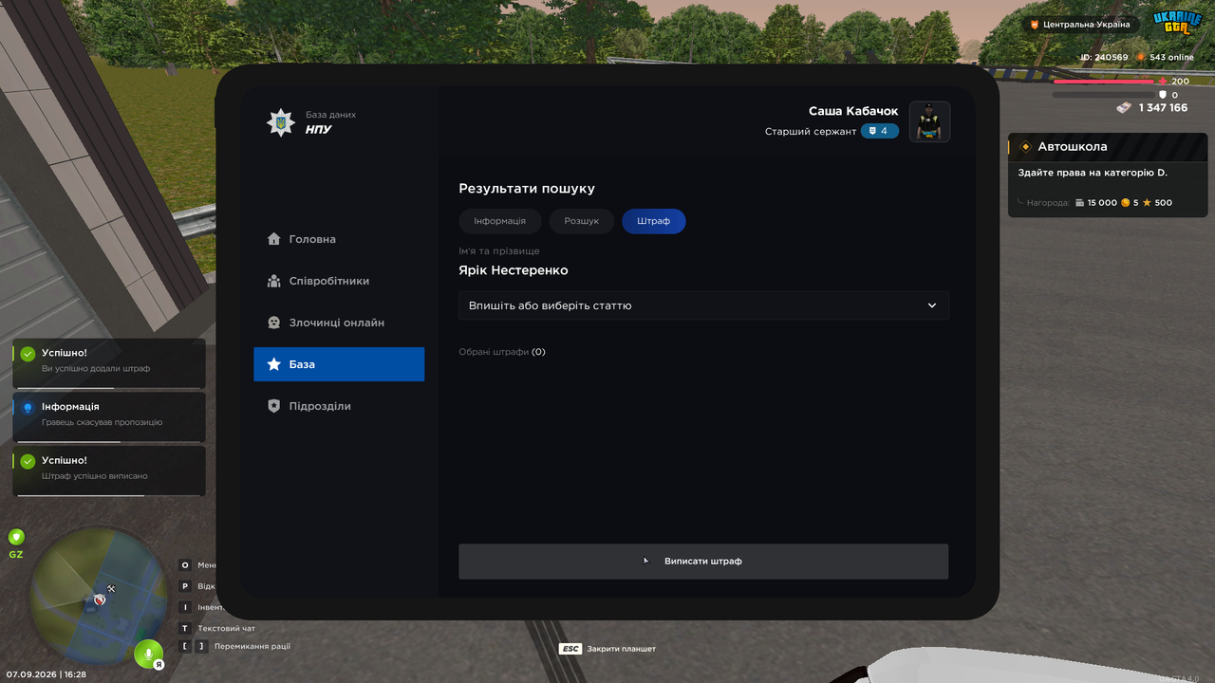Click the Результати пошуку heading
This screenshot has height=683, width=1215.
click(x=527, y=189)
